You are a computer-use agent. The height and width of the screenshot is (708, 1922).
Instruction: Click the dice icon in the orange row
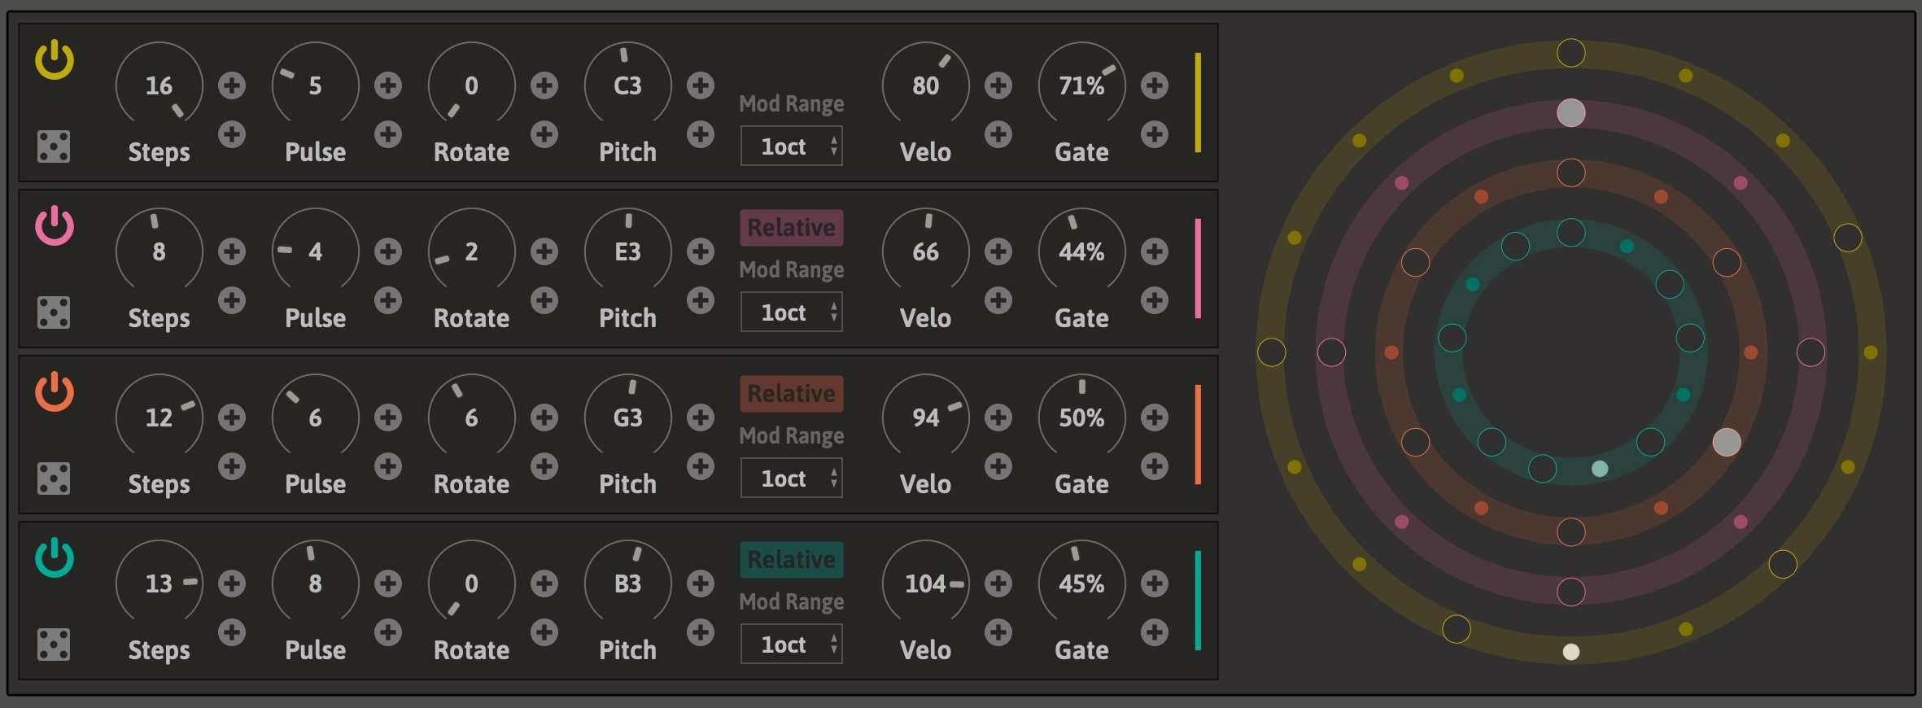pyautogui.click(x=54, y=479)
